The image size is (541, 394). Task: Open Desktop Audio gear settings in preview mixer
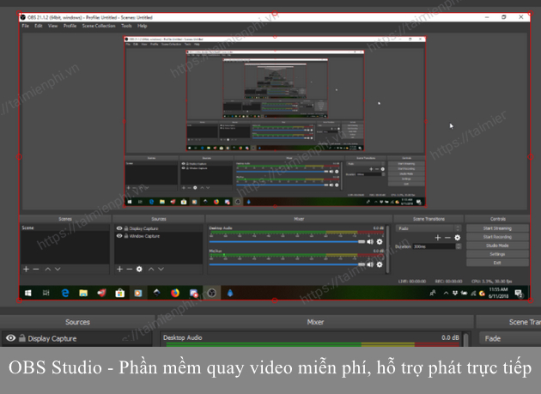380,242
